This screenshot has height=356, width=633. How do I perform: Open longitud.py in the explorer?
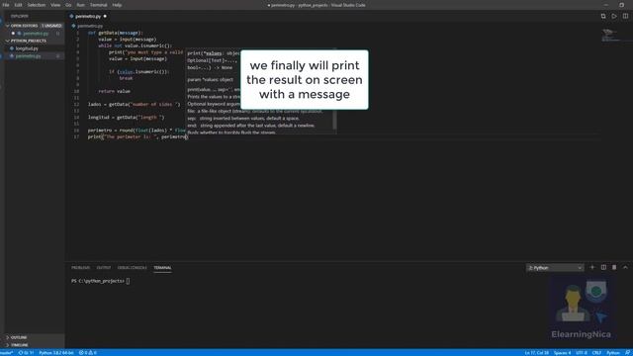[x=27, y=48]
